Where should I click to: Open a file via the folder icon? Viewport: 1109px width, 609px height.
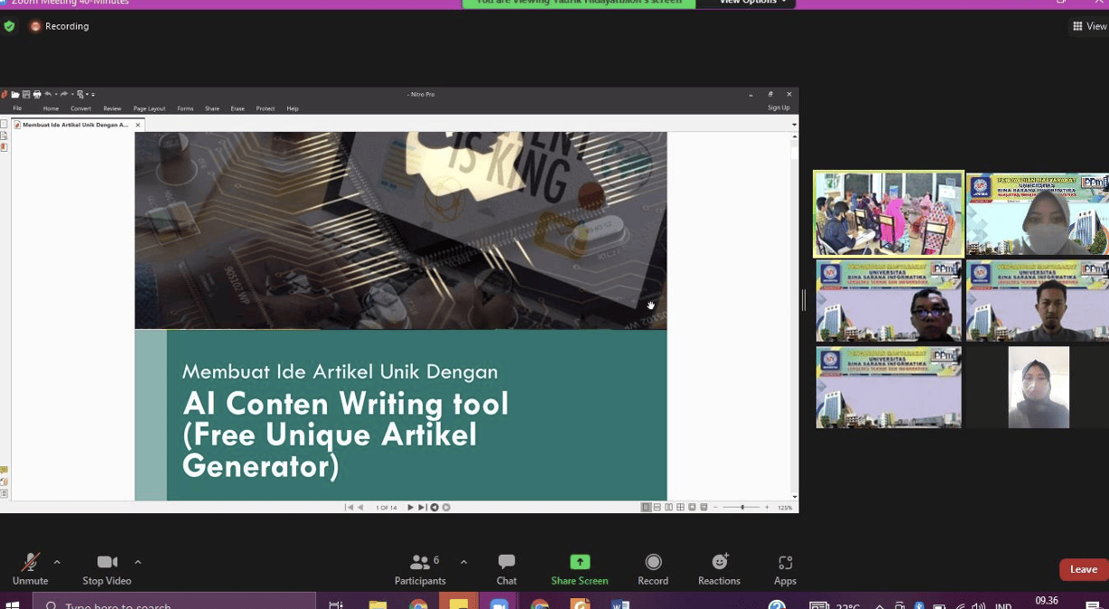15,94
